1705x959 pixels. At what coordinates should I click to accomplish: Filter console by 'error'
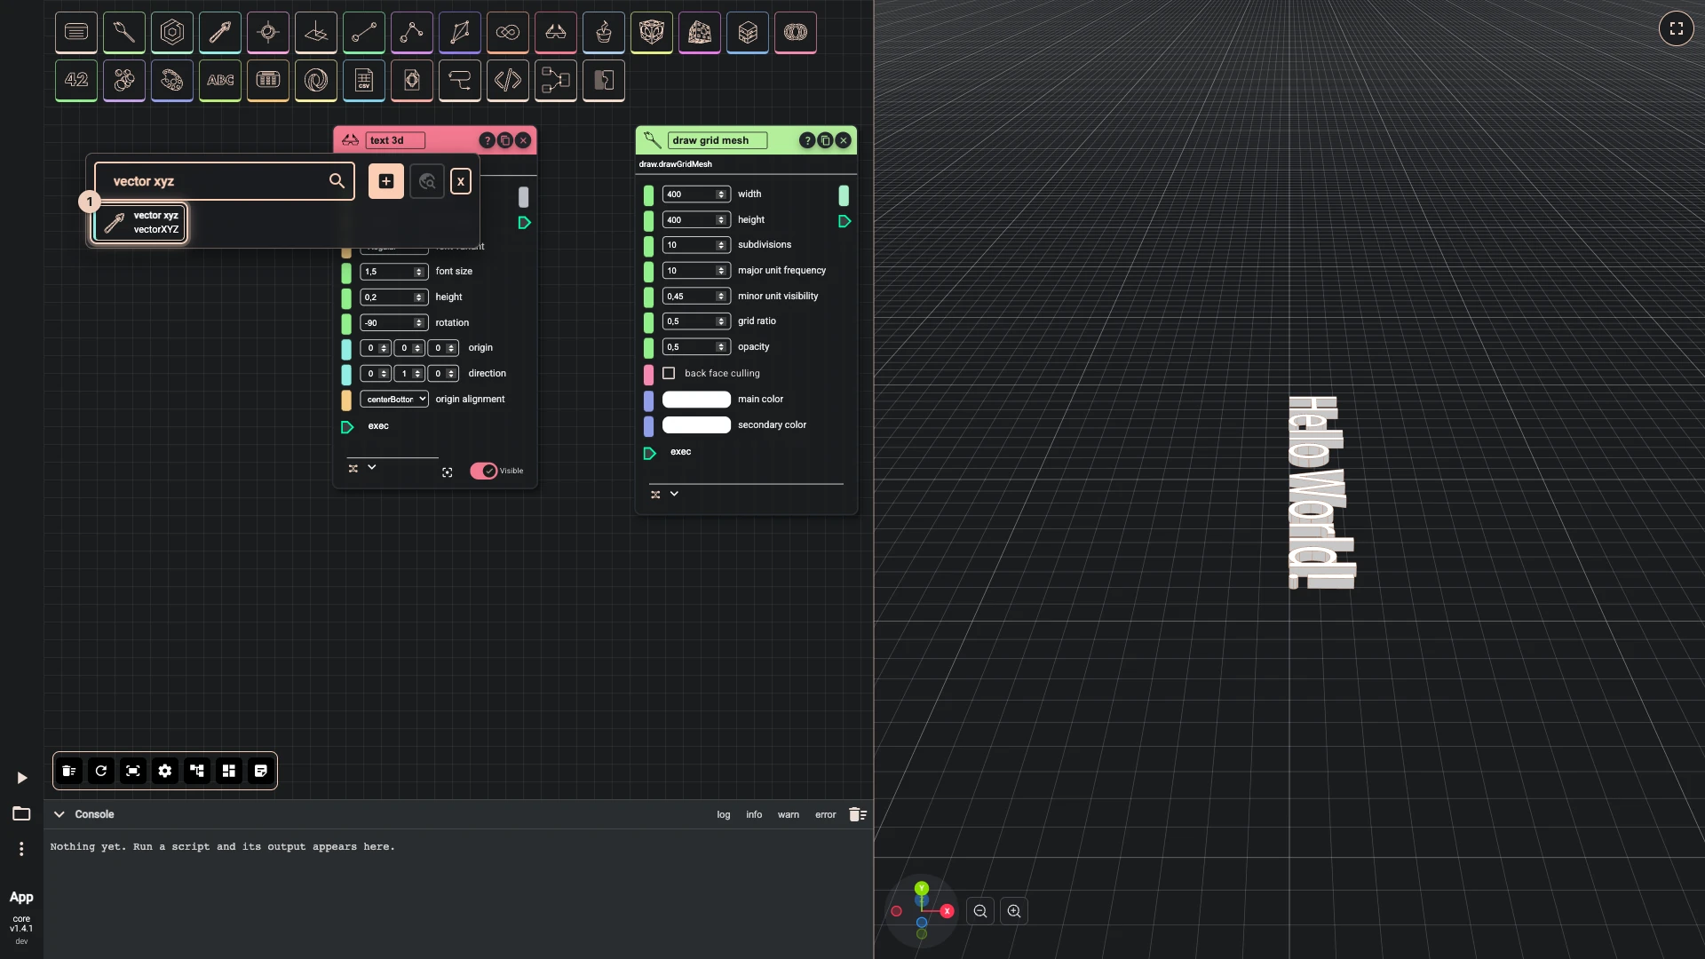point(826,815)
